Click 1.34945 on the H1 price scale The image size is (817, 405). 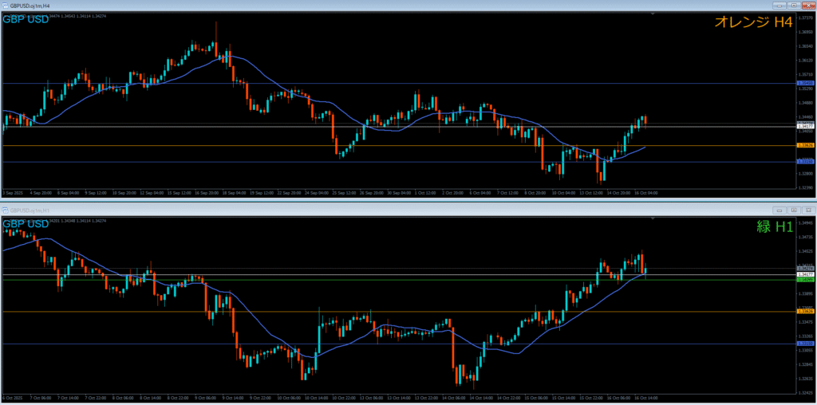tap(806, 223)
